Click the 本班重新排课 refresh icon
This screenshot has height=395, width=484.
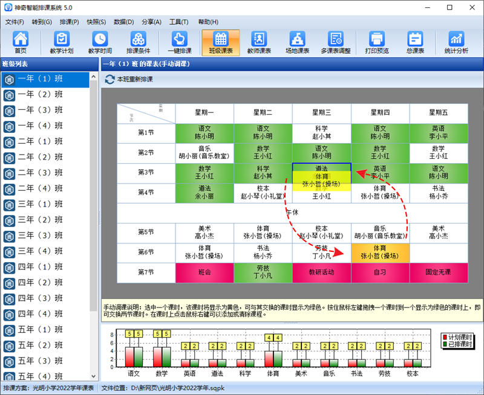pos(110,80)
